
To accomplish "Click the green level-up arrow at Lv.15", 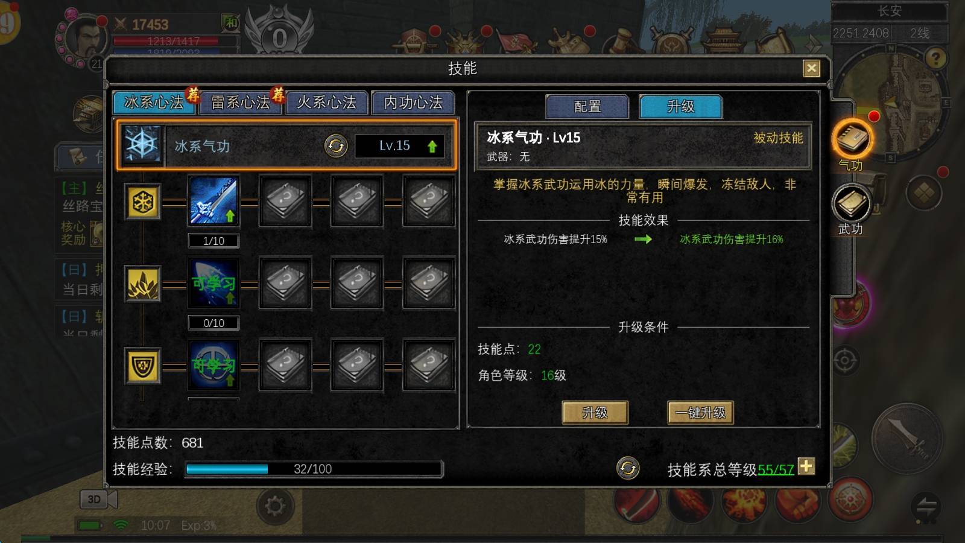I will point(432,147).
